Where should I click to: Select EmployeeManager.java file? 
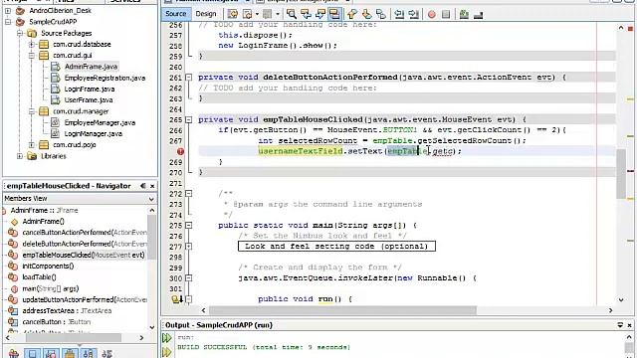tap(100, 122)
